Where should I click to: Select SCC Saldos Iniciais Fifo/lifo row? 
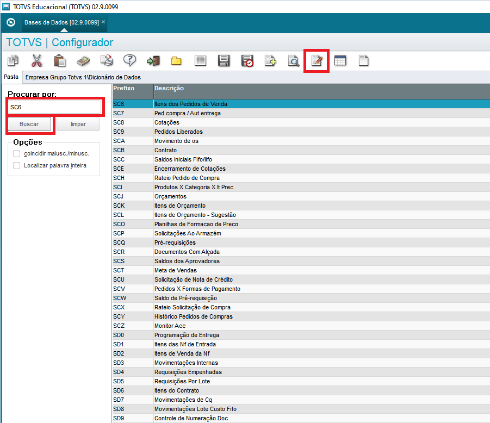(x=301, y=159)
